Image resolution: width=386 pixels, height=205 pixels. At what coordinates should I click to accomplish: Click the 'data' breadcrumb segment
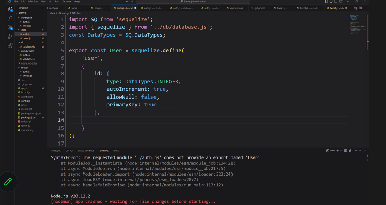(x=52, y=13)
